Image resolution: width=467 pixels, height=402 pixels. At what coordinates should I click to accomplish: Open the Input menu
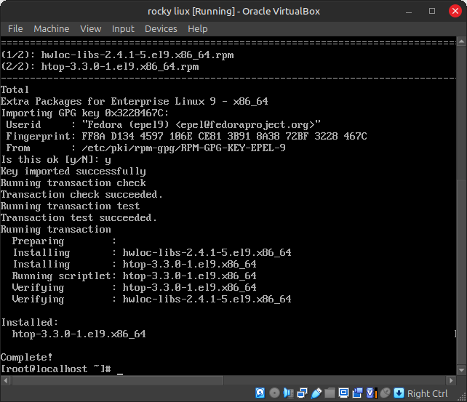click(123, 28)
